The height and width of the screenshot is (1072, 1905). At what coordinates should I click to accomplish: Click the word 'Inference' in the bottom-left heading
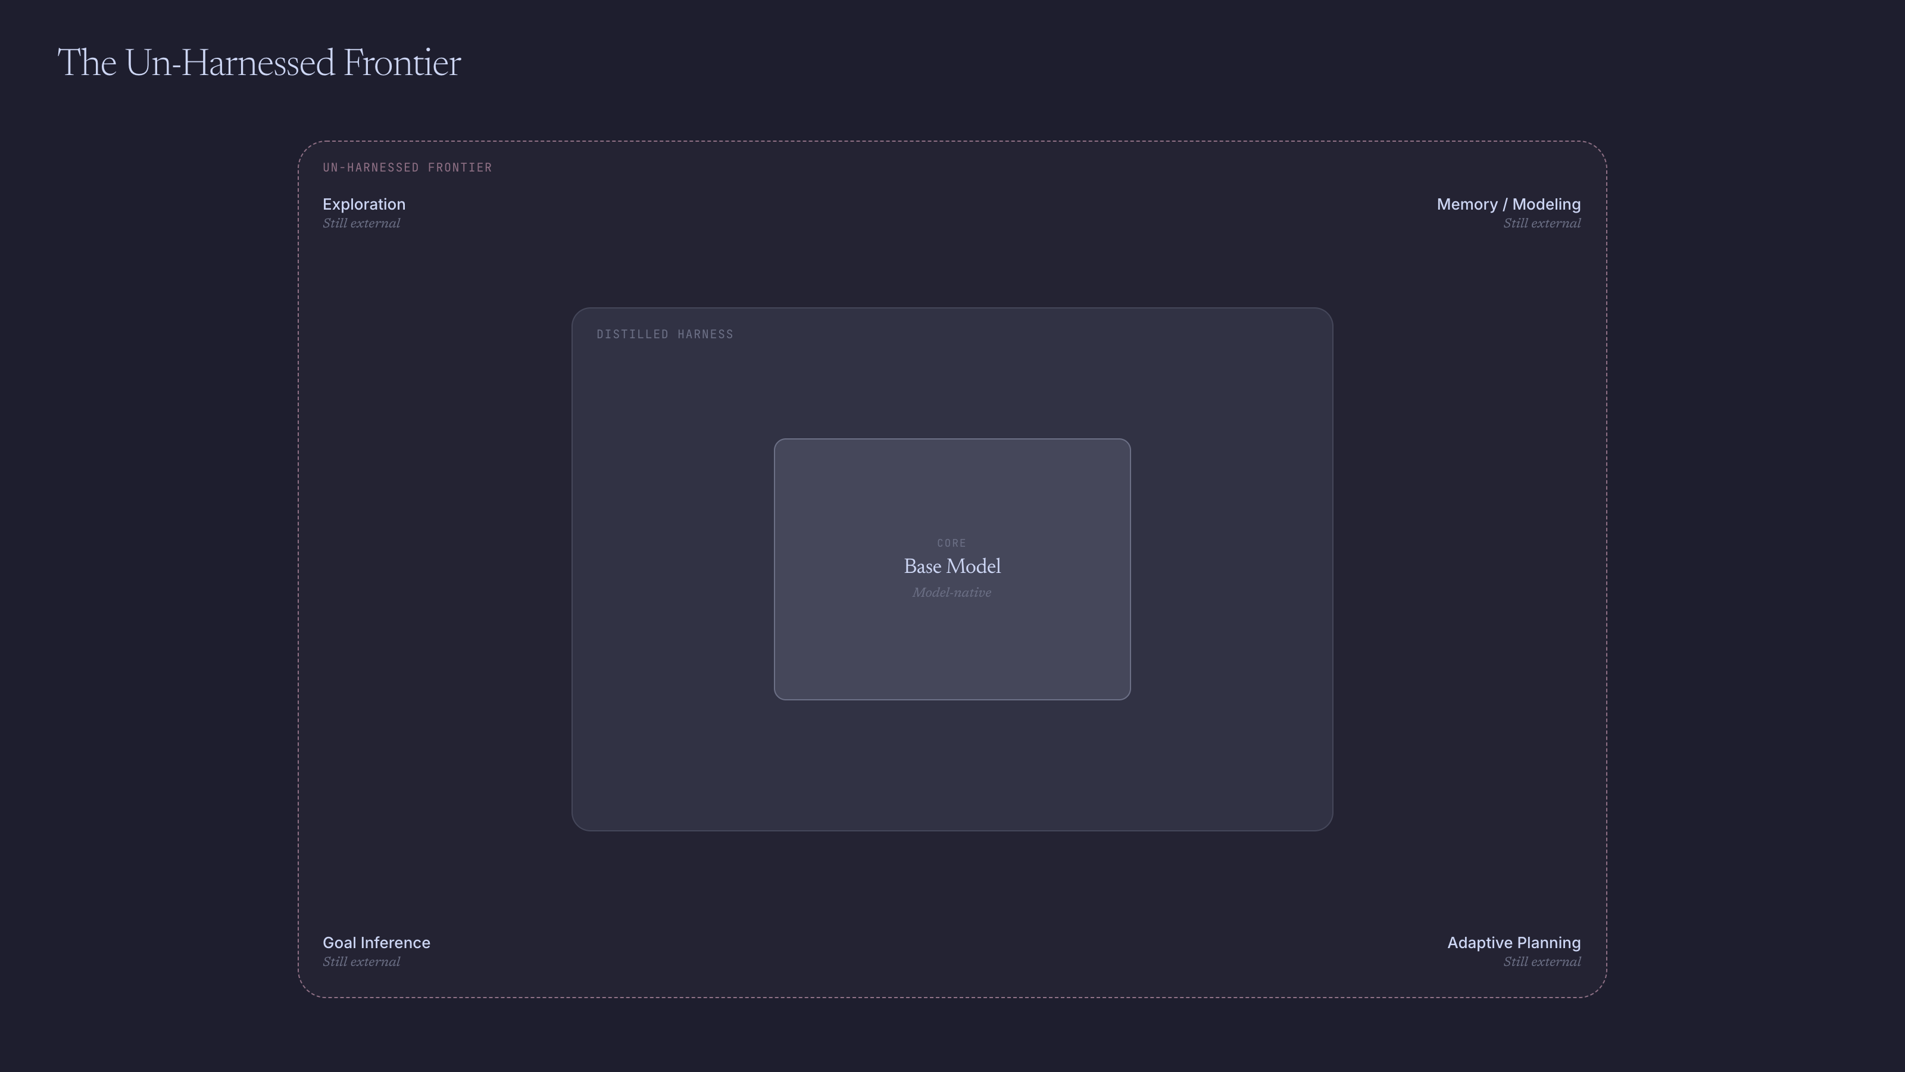(x=396, y=943)
